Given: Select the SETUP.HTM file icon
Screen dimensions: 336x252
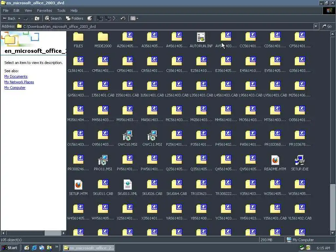Looking at the screenshot, I should (x=78, y=184).
